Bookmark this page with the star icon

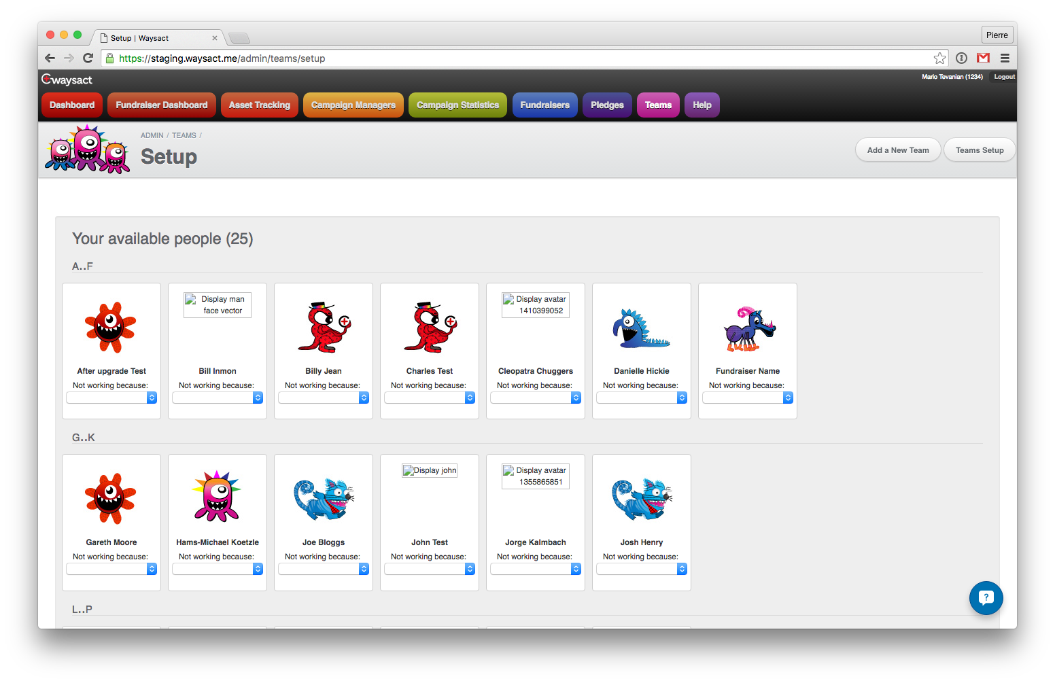(x=939, y=58)
